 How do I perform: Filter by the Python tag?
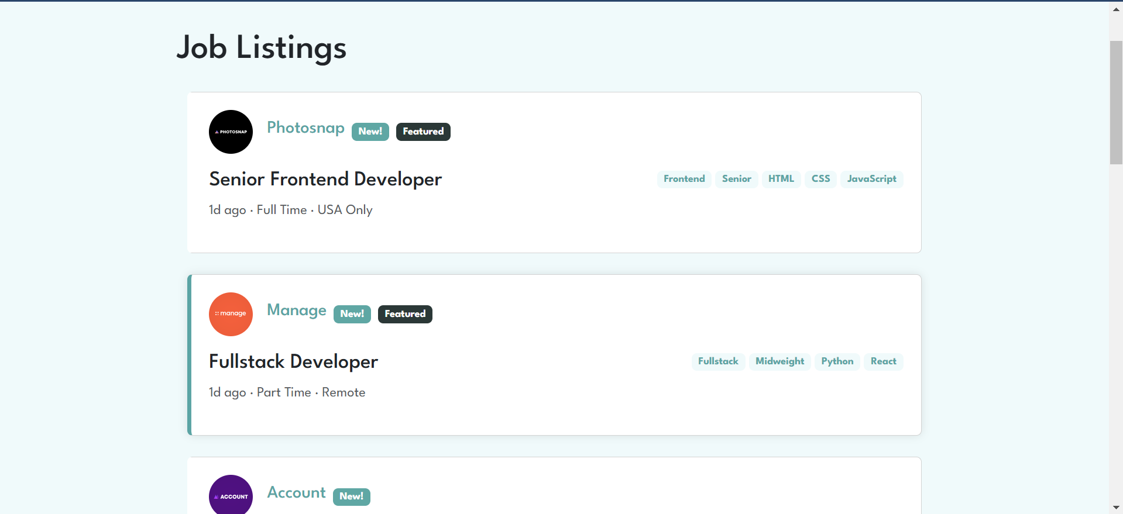click(837, 361)
